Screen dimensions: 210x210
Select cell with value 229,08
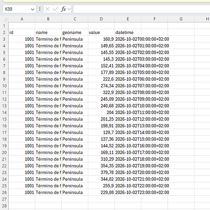tap(101, 192)
